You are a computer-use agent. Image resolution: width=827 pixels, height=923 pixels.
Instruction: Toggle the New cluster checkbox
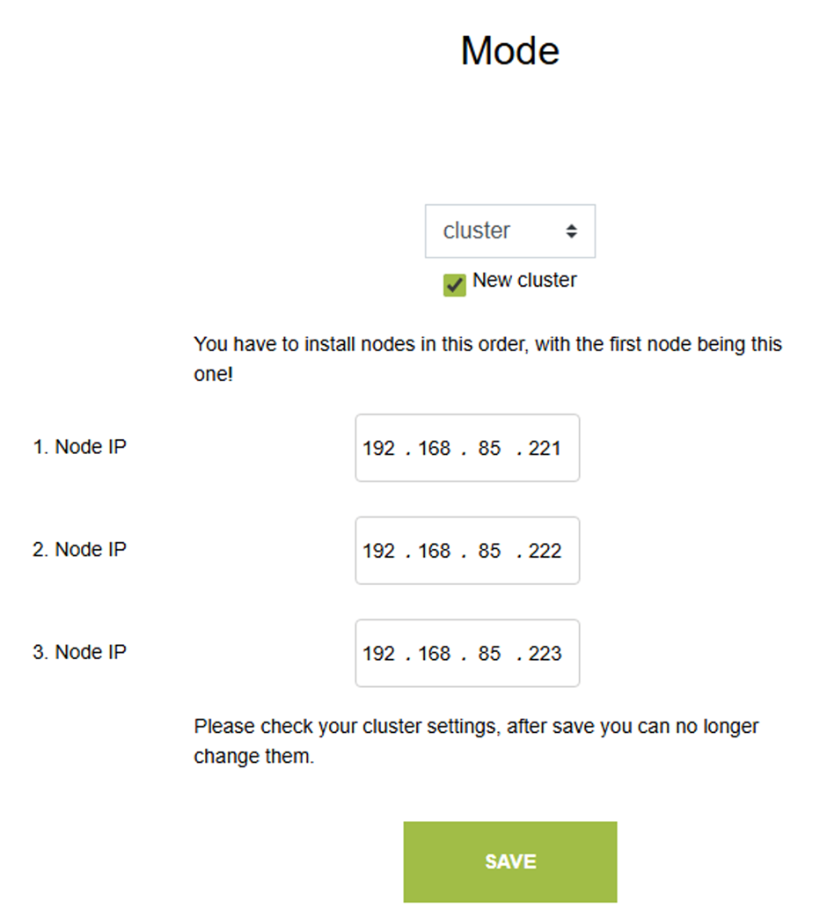pyautogui.click(x=455, y=285)
